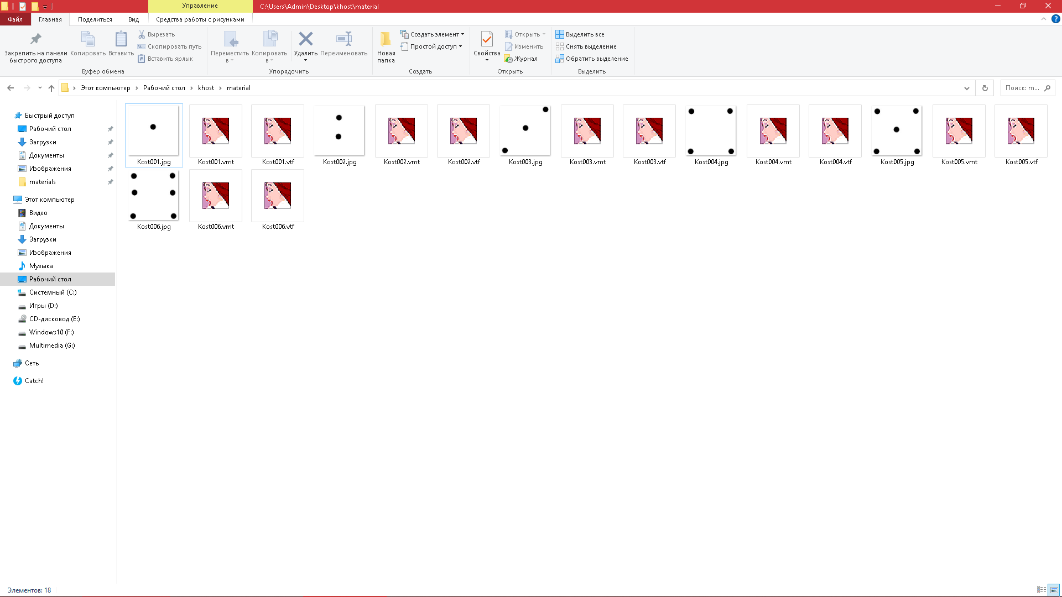Click the Up one level arrow

click(x=51, y=88)
